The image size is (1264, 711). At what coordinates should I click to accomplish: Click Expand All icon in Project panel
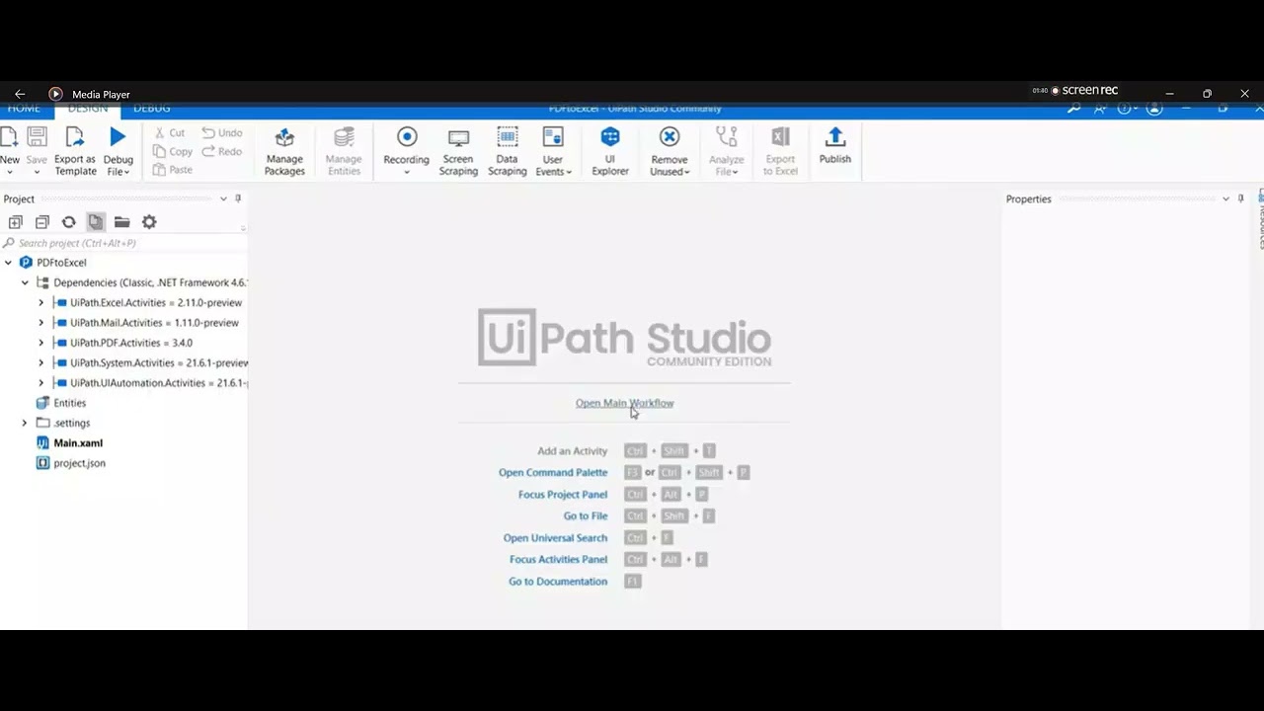pos(15,222)
